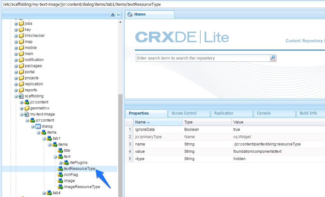Open the Access Control tab

tap(189, 113)
